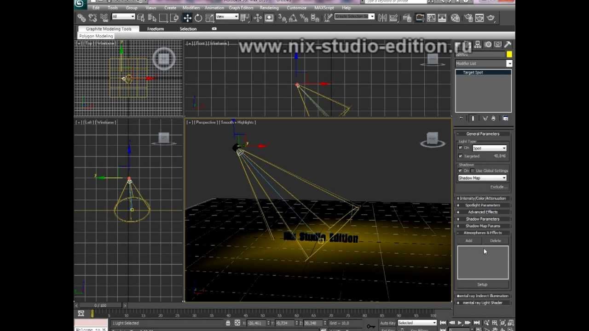
Task: Open the selection filter All dropdown
Action: point(123,17)
